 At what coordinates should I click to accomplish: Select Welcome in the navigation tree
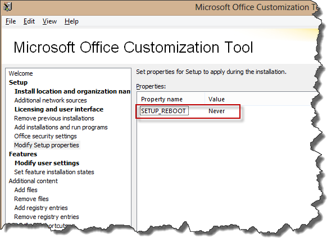tap(21, 73)
